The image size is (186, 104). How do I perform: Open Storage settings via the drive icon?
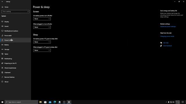pos(2,49)
